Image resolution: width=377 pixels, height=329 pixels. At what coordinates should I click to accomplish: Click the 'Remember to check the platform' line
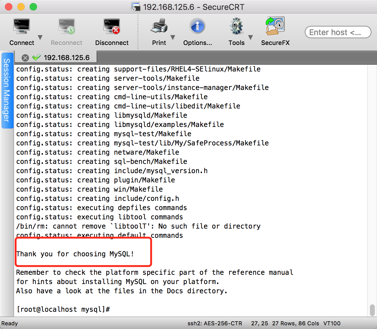point(155,272)
